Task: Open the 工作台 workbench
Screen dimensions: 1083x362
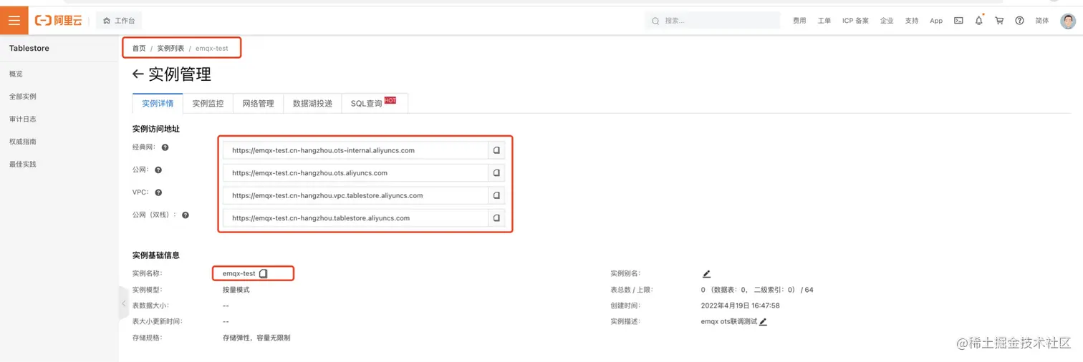Action: (119, 21)
